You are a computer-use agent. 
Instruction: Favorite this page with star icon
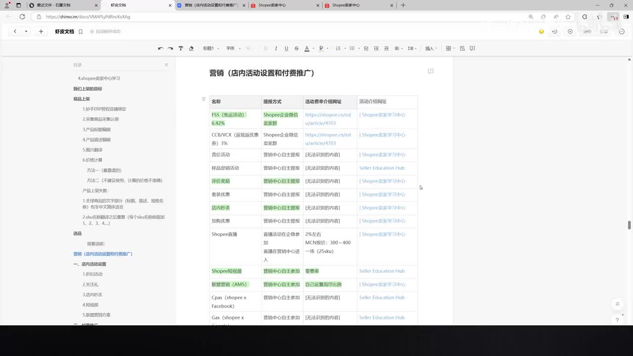coord(568,17)
